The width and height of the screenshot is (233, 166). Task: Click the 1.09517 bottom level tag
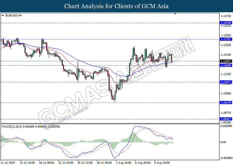click(226, 119)
